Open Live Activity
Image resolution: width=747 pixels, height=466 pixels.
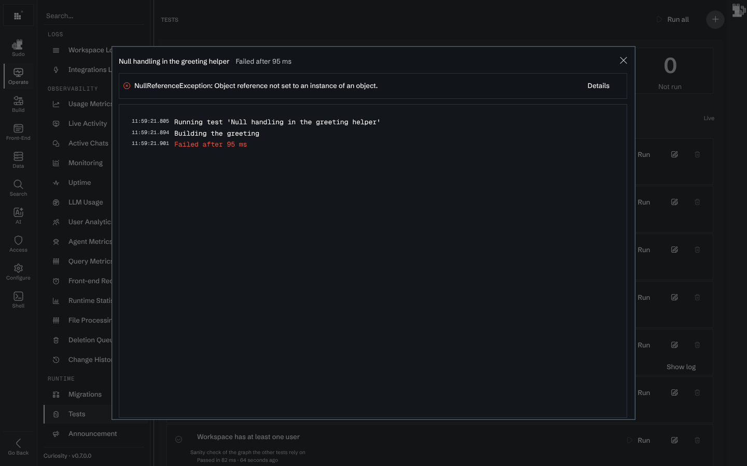click(82, 124)
